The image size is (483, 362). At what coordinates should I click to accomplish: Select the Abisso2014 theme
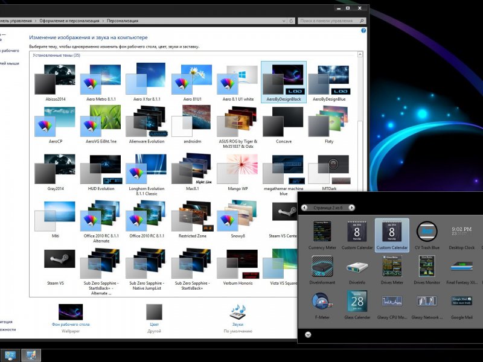[x=56, y=82]
